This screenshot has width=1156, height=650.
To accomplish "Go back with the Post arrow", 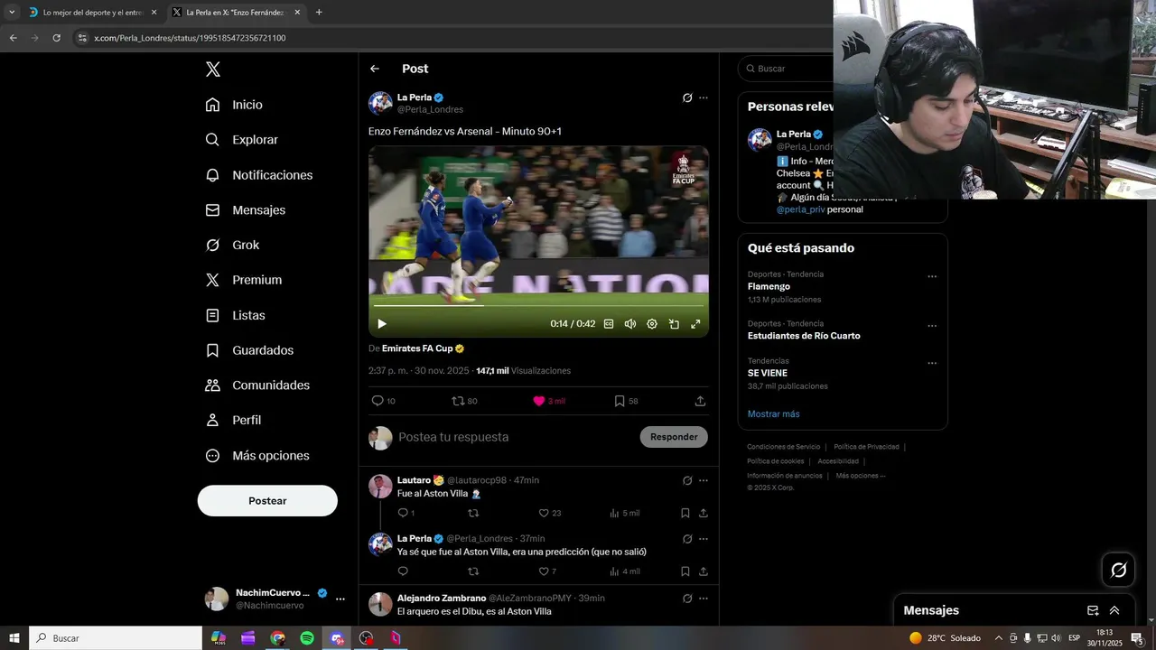I will (x=375, y=69).
